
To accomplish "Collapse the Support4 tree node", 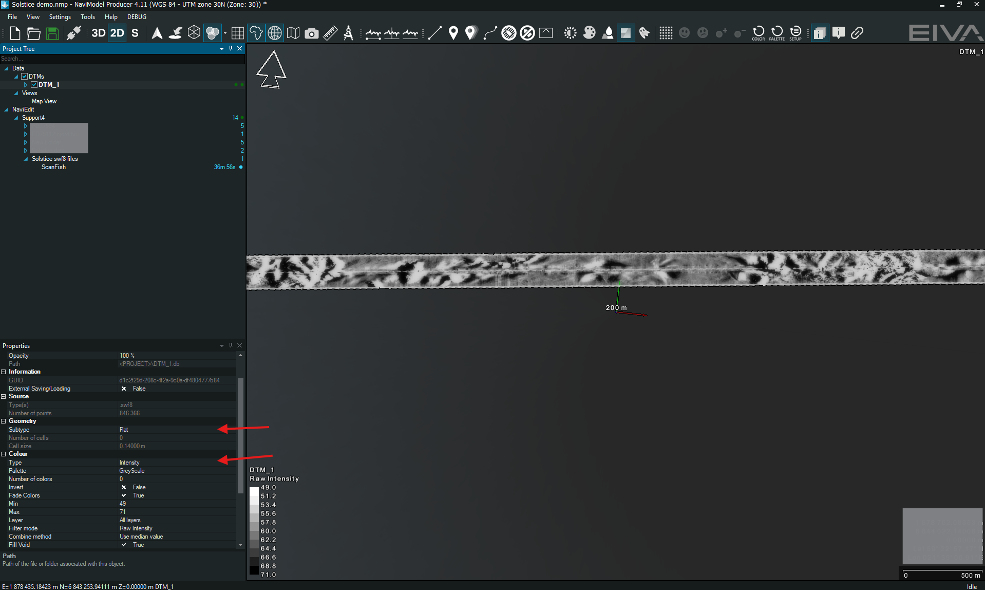I will point(16,118).
